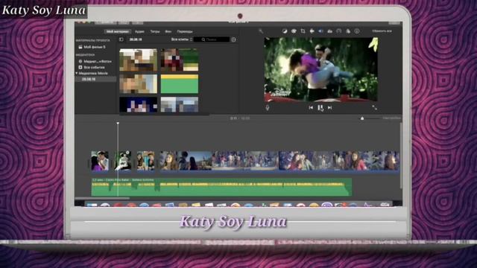Select the dark red and green browser thumbnail
The width and height of the screenshot is (477, 268).
point(180,60)
